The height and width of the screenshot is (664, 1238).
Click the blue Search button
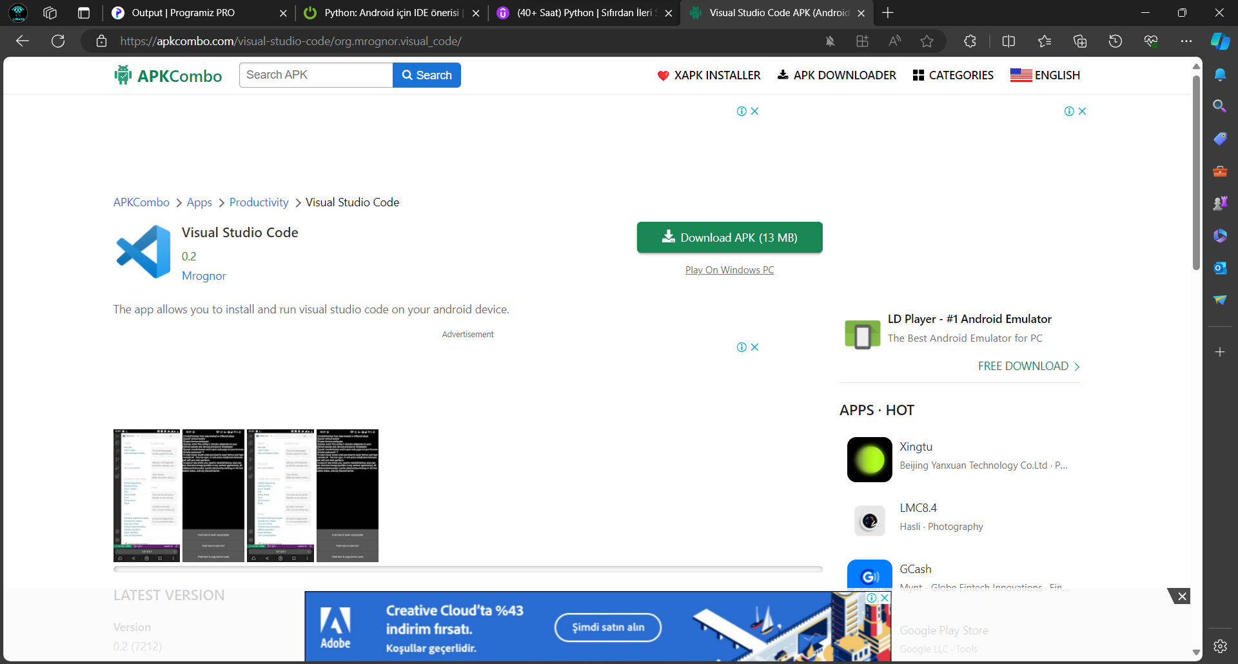427,75
